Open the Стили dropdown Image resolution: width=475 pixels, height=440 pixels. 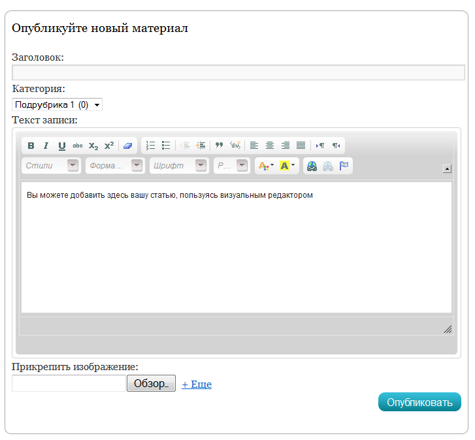click(51, 166)
